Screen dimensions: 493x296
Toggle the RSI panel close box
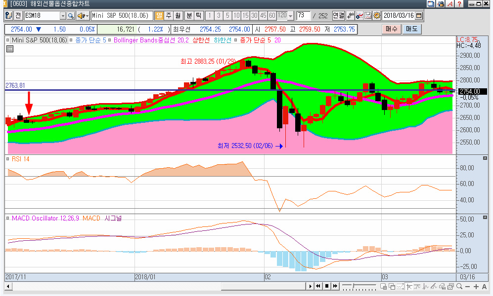[x=485, y=158]
